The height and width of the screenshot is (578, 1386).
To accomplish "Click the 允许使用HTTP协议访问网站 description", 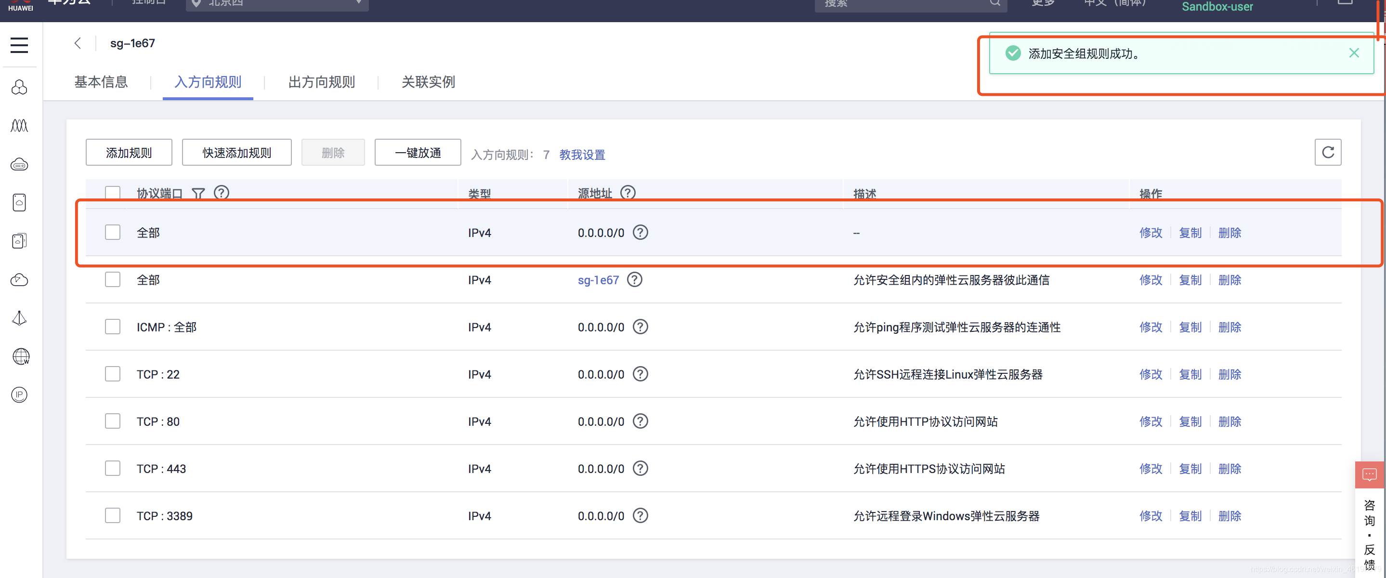I will [926, 421].
